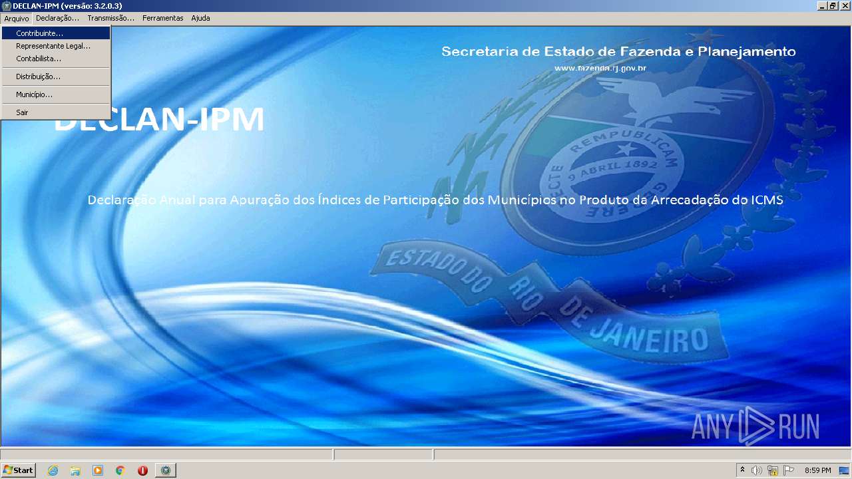Open the volume speaker tray icon

click(757, 470)
